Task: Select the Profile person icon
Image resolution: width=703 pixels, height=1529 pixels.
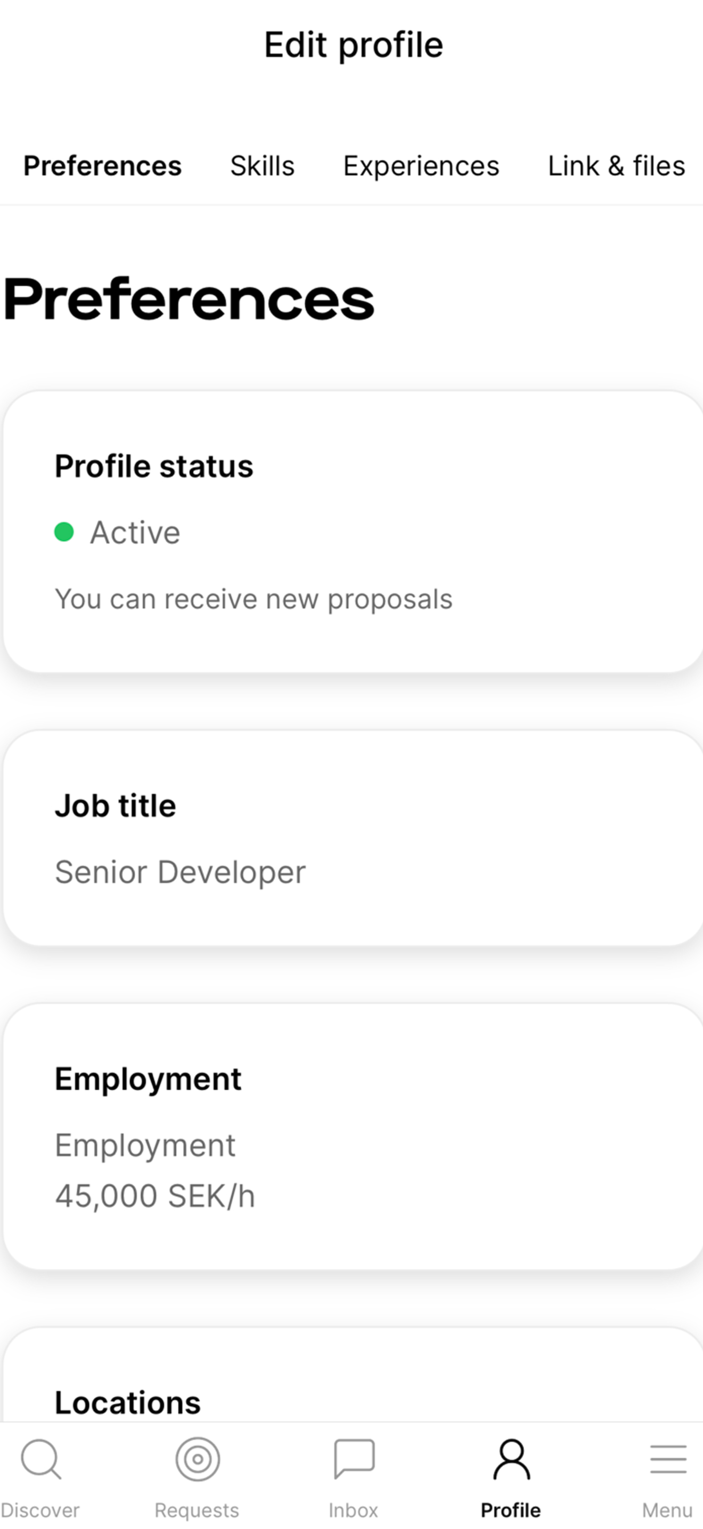Action: tap(511, 1459)
